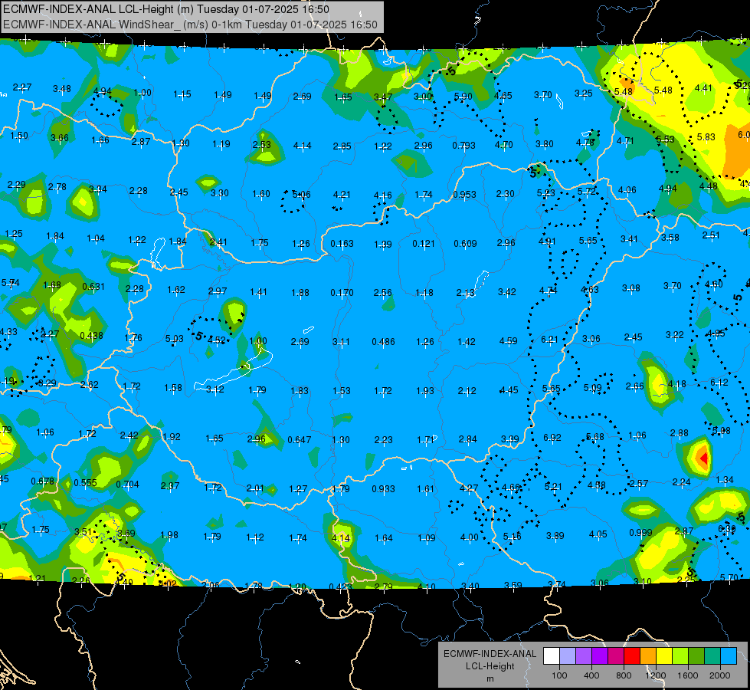Image resolution: width=750 pixels, height=690 pixels.
Task: Click the wind shear value 0.647
Action: pyautogui.click(x=300, y=439)
